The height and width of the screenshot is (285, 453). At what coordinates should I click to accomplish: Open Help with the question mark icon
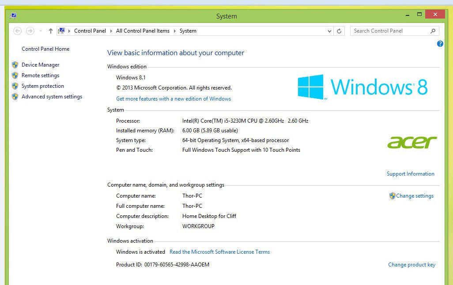440,44
